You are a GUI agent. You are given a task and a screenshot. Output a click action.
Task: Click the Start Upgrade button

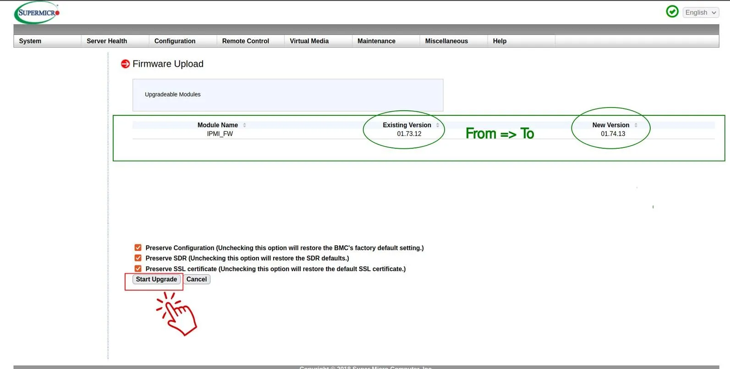(x=156, y=279)
